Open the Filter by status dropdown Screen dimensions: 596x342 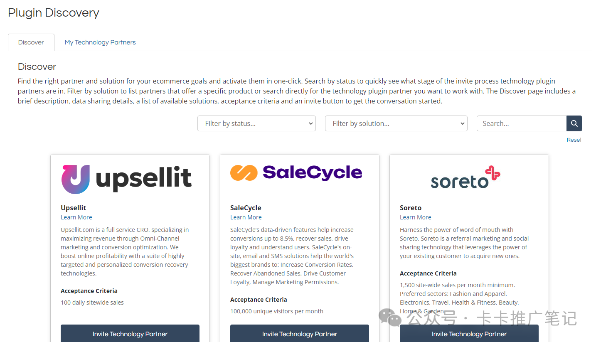pyautogui.click(x=256, y=123)
